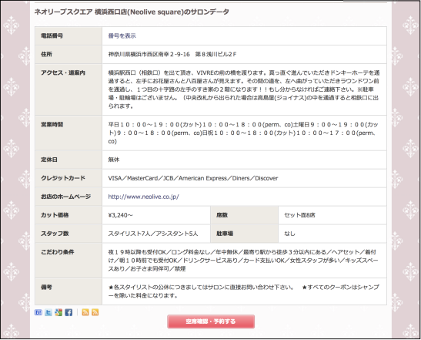The image size is (421, 340).
Task: Click the こだわり条件 details text
Action: point(243,261)
